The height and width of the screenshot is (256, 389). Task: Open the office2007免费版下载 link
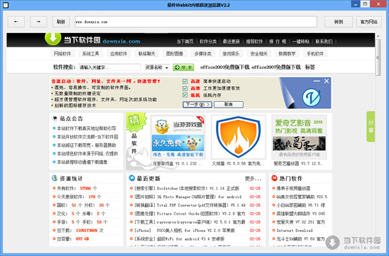276,67
